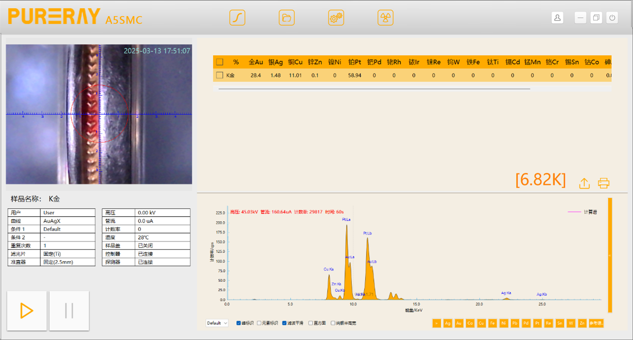Open the spectrum curve icon in top toolbar
Screen dimensions: 633x340
point(237,18)
